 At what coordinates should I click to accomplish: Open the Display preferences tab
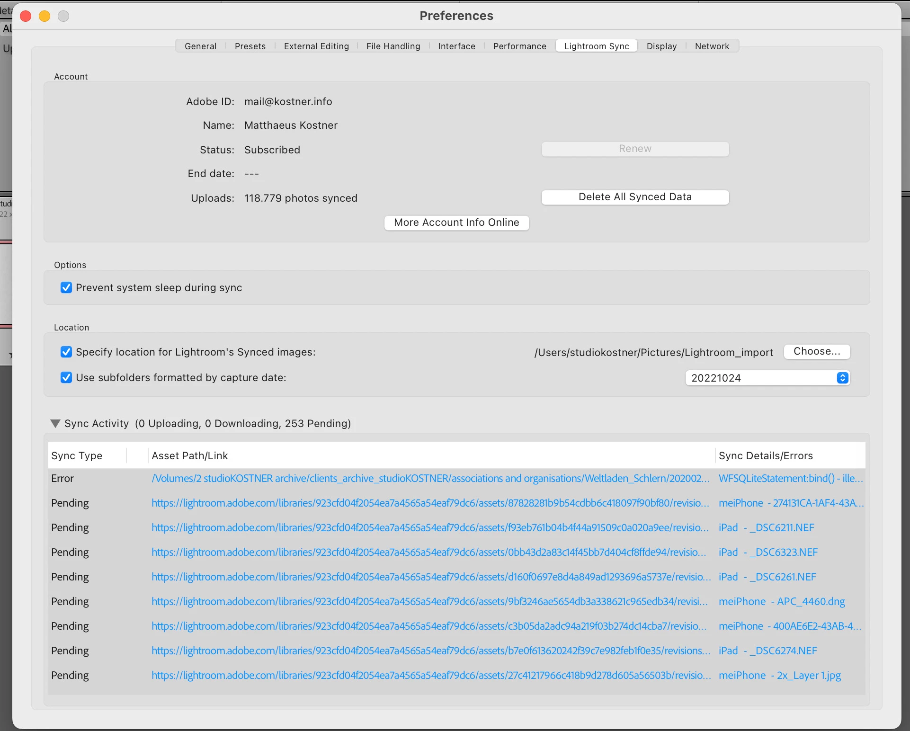click(661, 46)
